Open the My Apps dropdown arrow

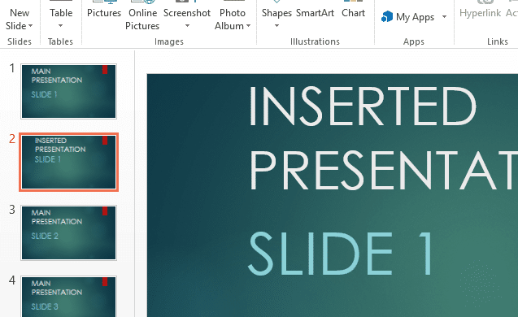click(x=444, y=16)
